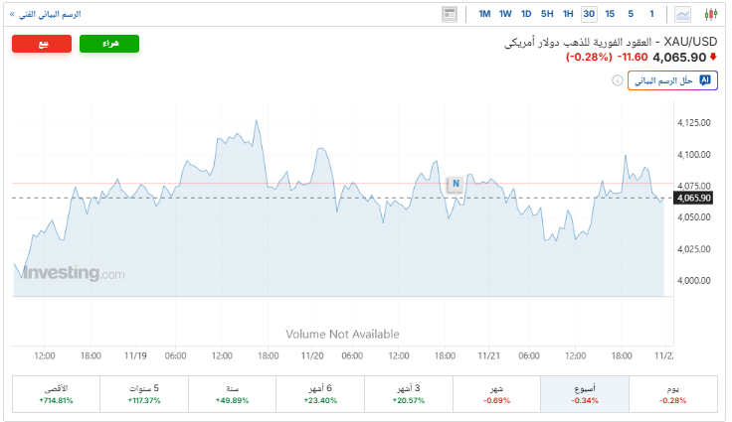Select the 30-minute timeframe interval

pos(589,14)
